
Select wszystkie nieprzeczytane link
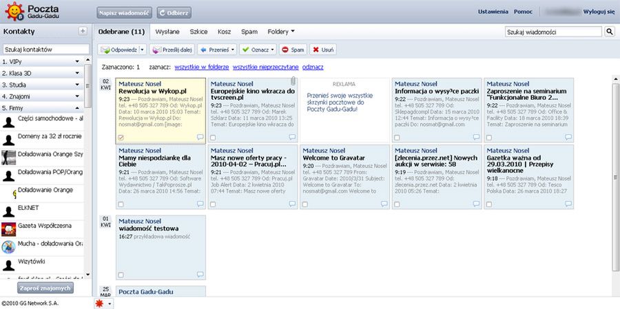point(266,67)
